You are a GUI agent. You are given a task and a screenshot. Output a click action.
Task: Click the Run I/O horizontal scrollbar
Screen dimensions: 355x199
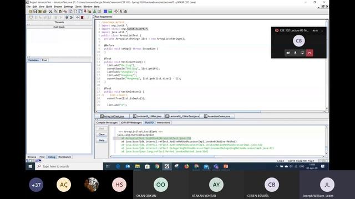[x=217, y=156]
